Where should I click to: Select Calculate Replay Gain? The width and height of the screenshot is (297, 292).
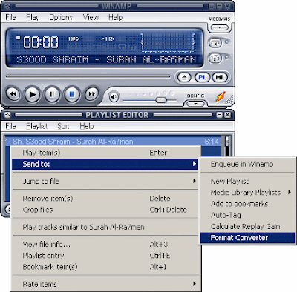(x=247, y=227)
